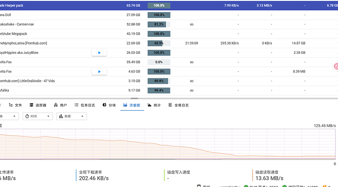Click the 65.5% progress bar

click(159, 43)
